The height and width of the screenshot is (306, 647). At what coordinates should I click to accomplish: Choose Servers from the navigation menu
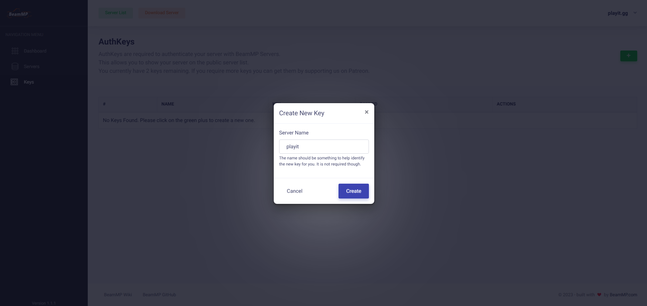(x=31, y=66)
